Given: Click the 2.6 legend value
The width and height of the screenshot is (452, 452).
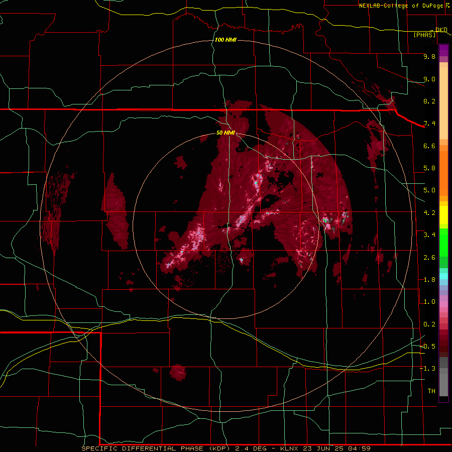Looking at the screenshot, I should [x=429, y=258].
